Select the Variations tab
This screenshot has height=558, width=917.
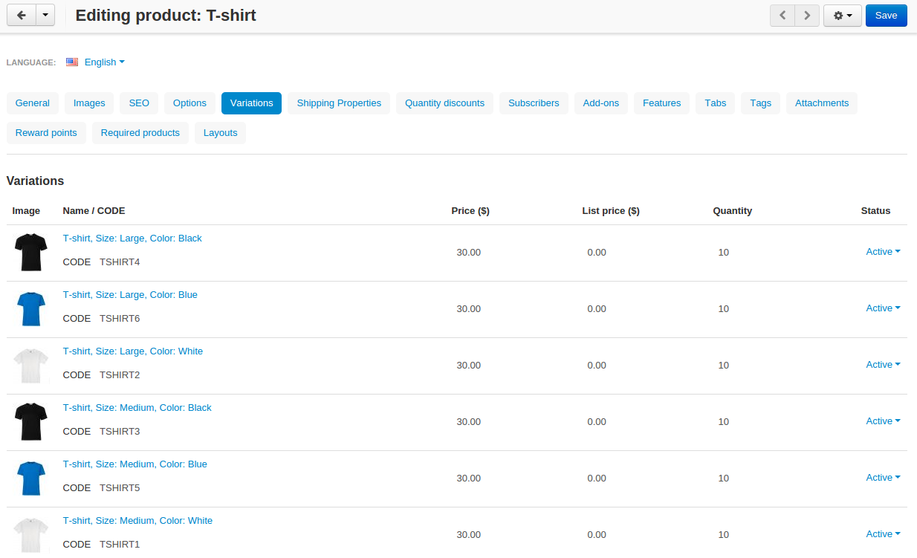252,103
